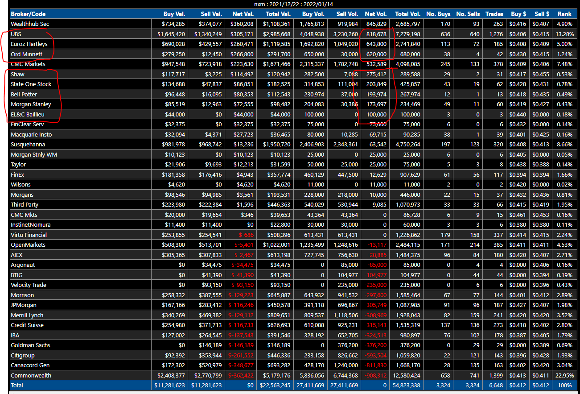This screenshot has height=394, width=580.
Task: Sort by the Broker/Code column header
Action: (x=28, y=14)
